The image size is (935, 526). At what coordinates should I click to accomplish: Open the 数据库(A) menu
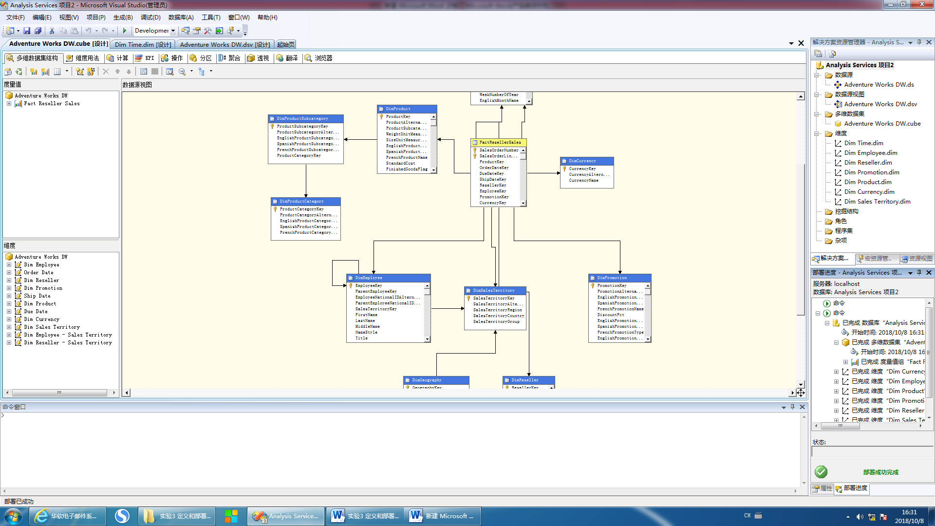pos(181,18)
